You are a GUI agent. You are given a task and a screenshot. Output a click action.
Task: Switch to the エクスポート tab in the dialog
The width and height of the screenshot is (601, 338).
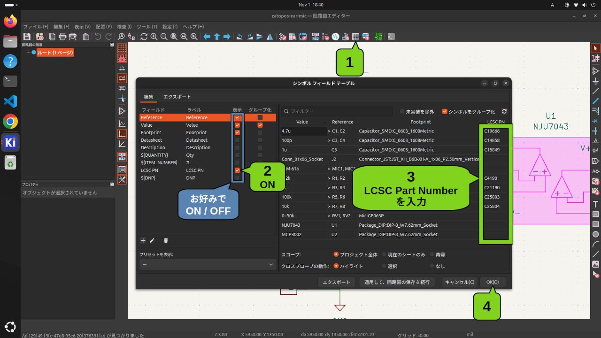pos(177,97)
